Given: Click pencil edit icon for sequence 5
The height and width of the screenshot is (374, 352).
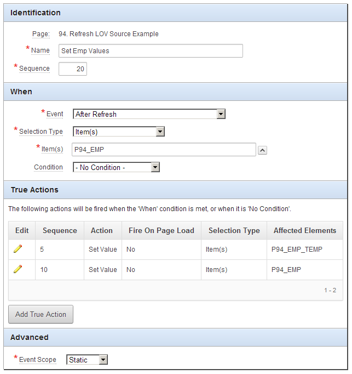Looking at the screenshot, I should 18,249.
